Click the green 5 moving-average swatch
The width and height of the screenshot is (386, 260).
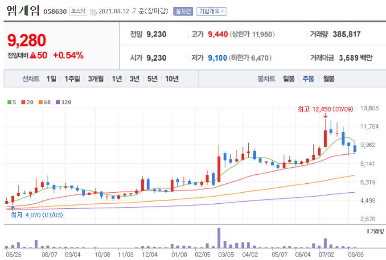9,102
